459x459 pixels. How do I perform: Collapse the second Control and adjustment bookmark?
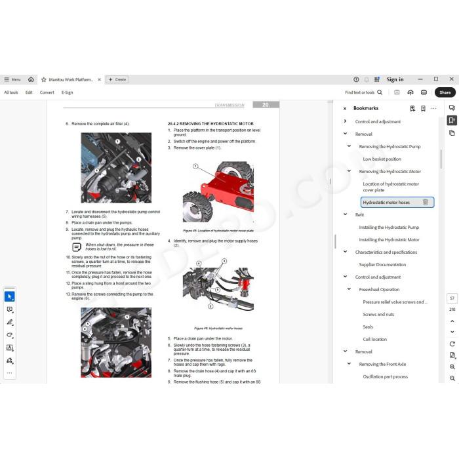tap(345, 277)
